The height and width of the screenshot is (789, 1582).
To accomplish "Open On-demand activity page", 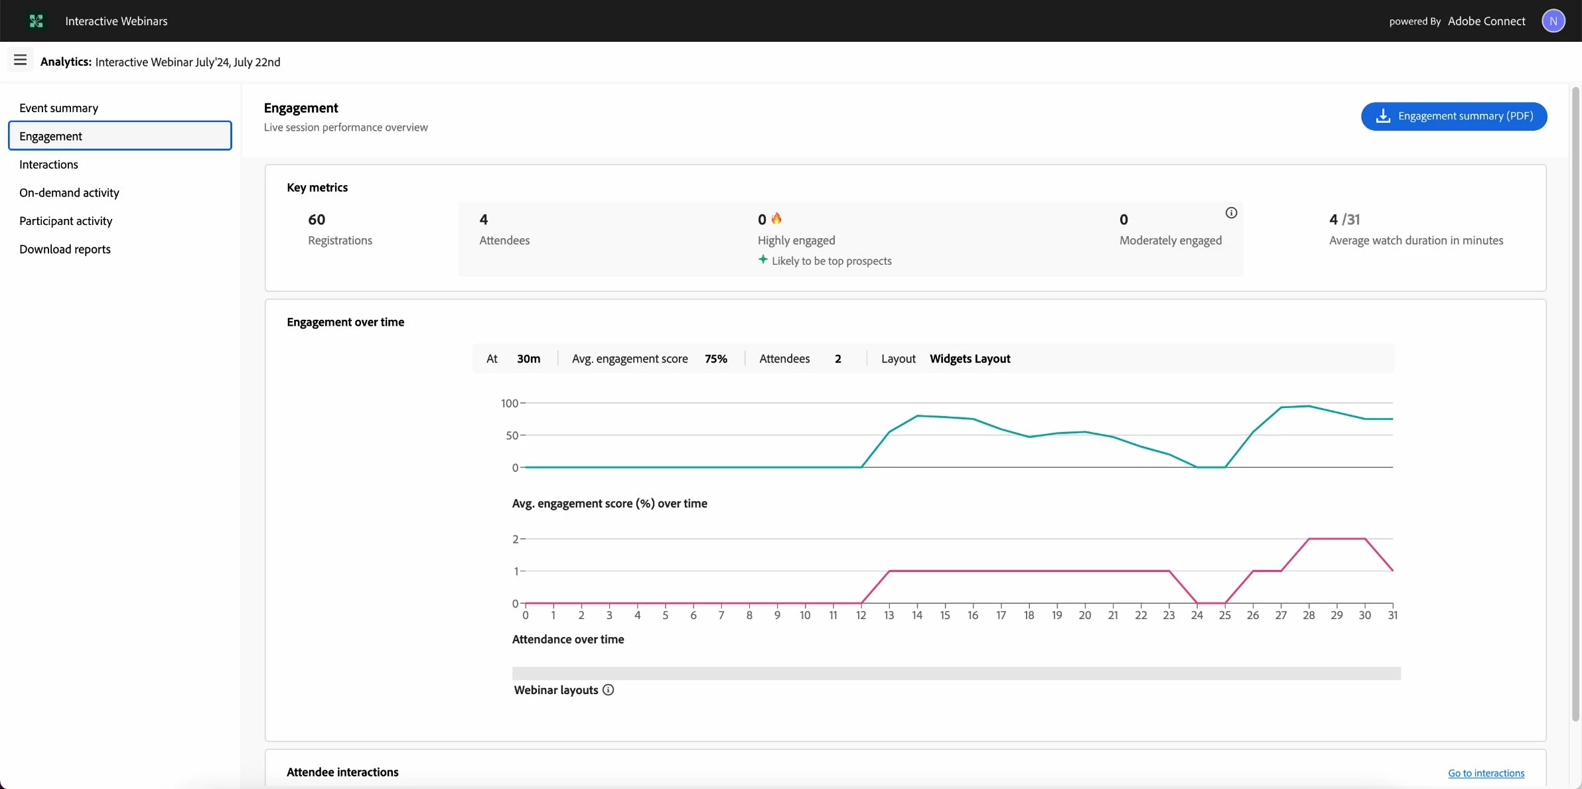I will [69, 193].
